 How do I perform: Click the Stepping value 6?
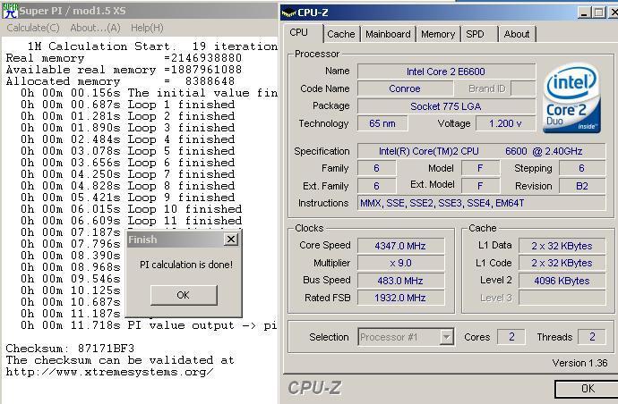pos(582,168)
